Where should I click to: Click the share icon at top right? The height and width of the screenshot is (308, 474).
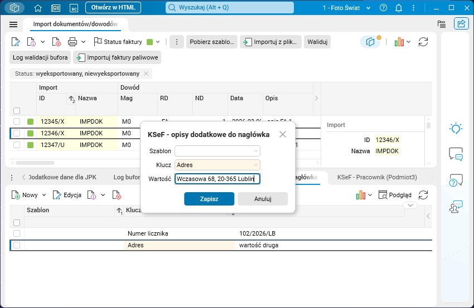point(461,24)
